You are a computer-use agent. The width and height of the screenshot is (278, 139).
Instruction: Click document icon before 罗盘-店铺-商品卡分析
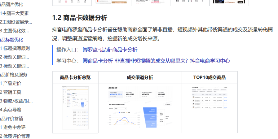[x=85, y=50]
